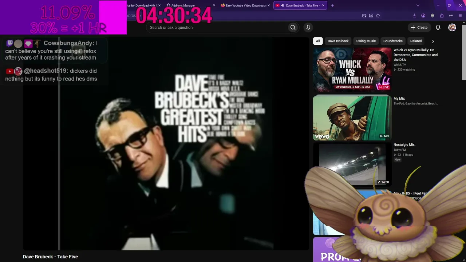Show more filter chips with right chevron
The image size is (466, 262).
pos(433,41)
